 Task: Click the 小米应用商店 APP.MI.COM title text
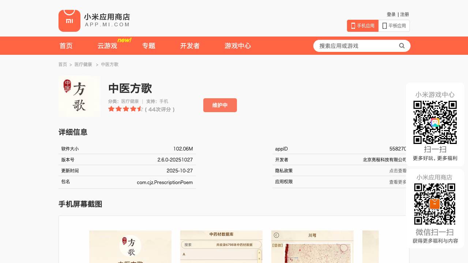[107, 20]
